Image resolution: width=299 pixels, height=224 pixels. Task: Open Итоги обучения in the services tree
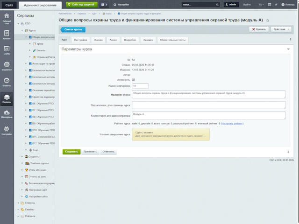[36, 170]
